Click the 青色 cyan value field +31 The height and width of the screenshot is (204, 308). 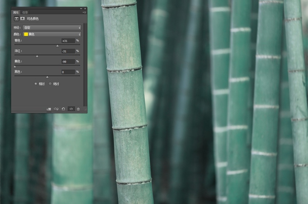tap(68, 41)
